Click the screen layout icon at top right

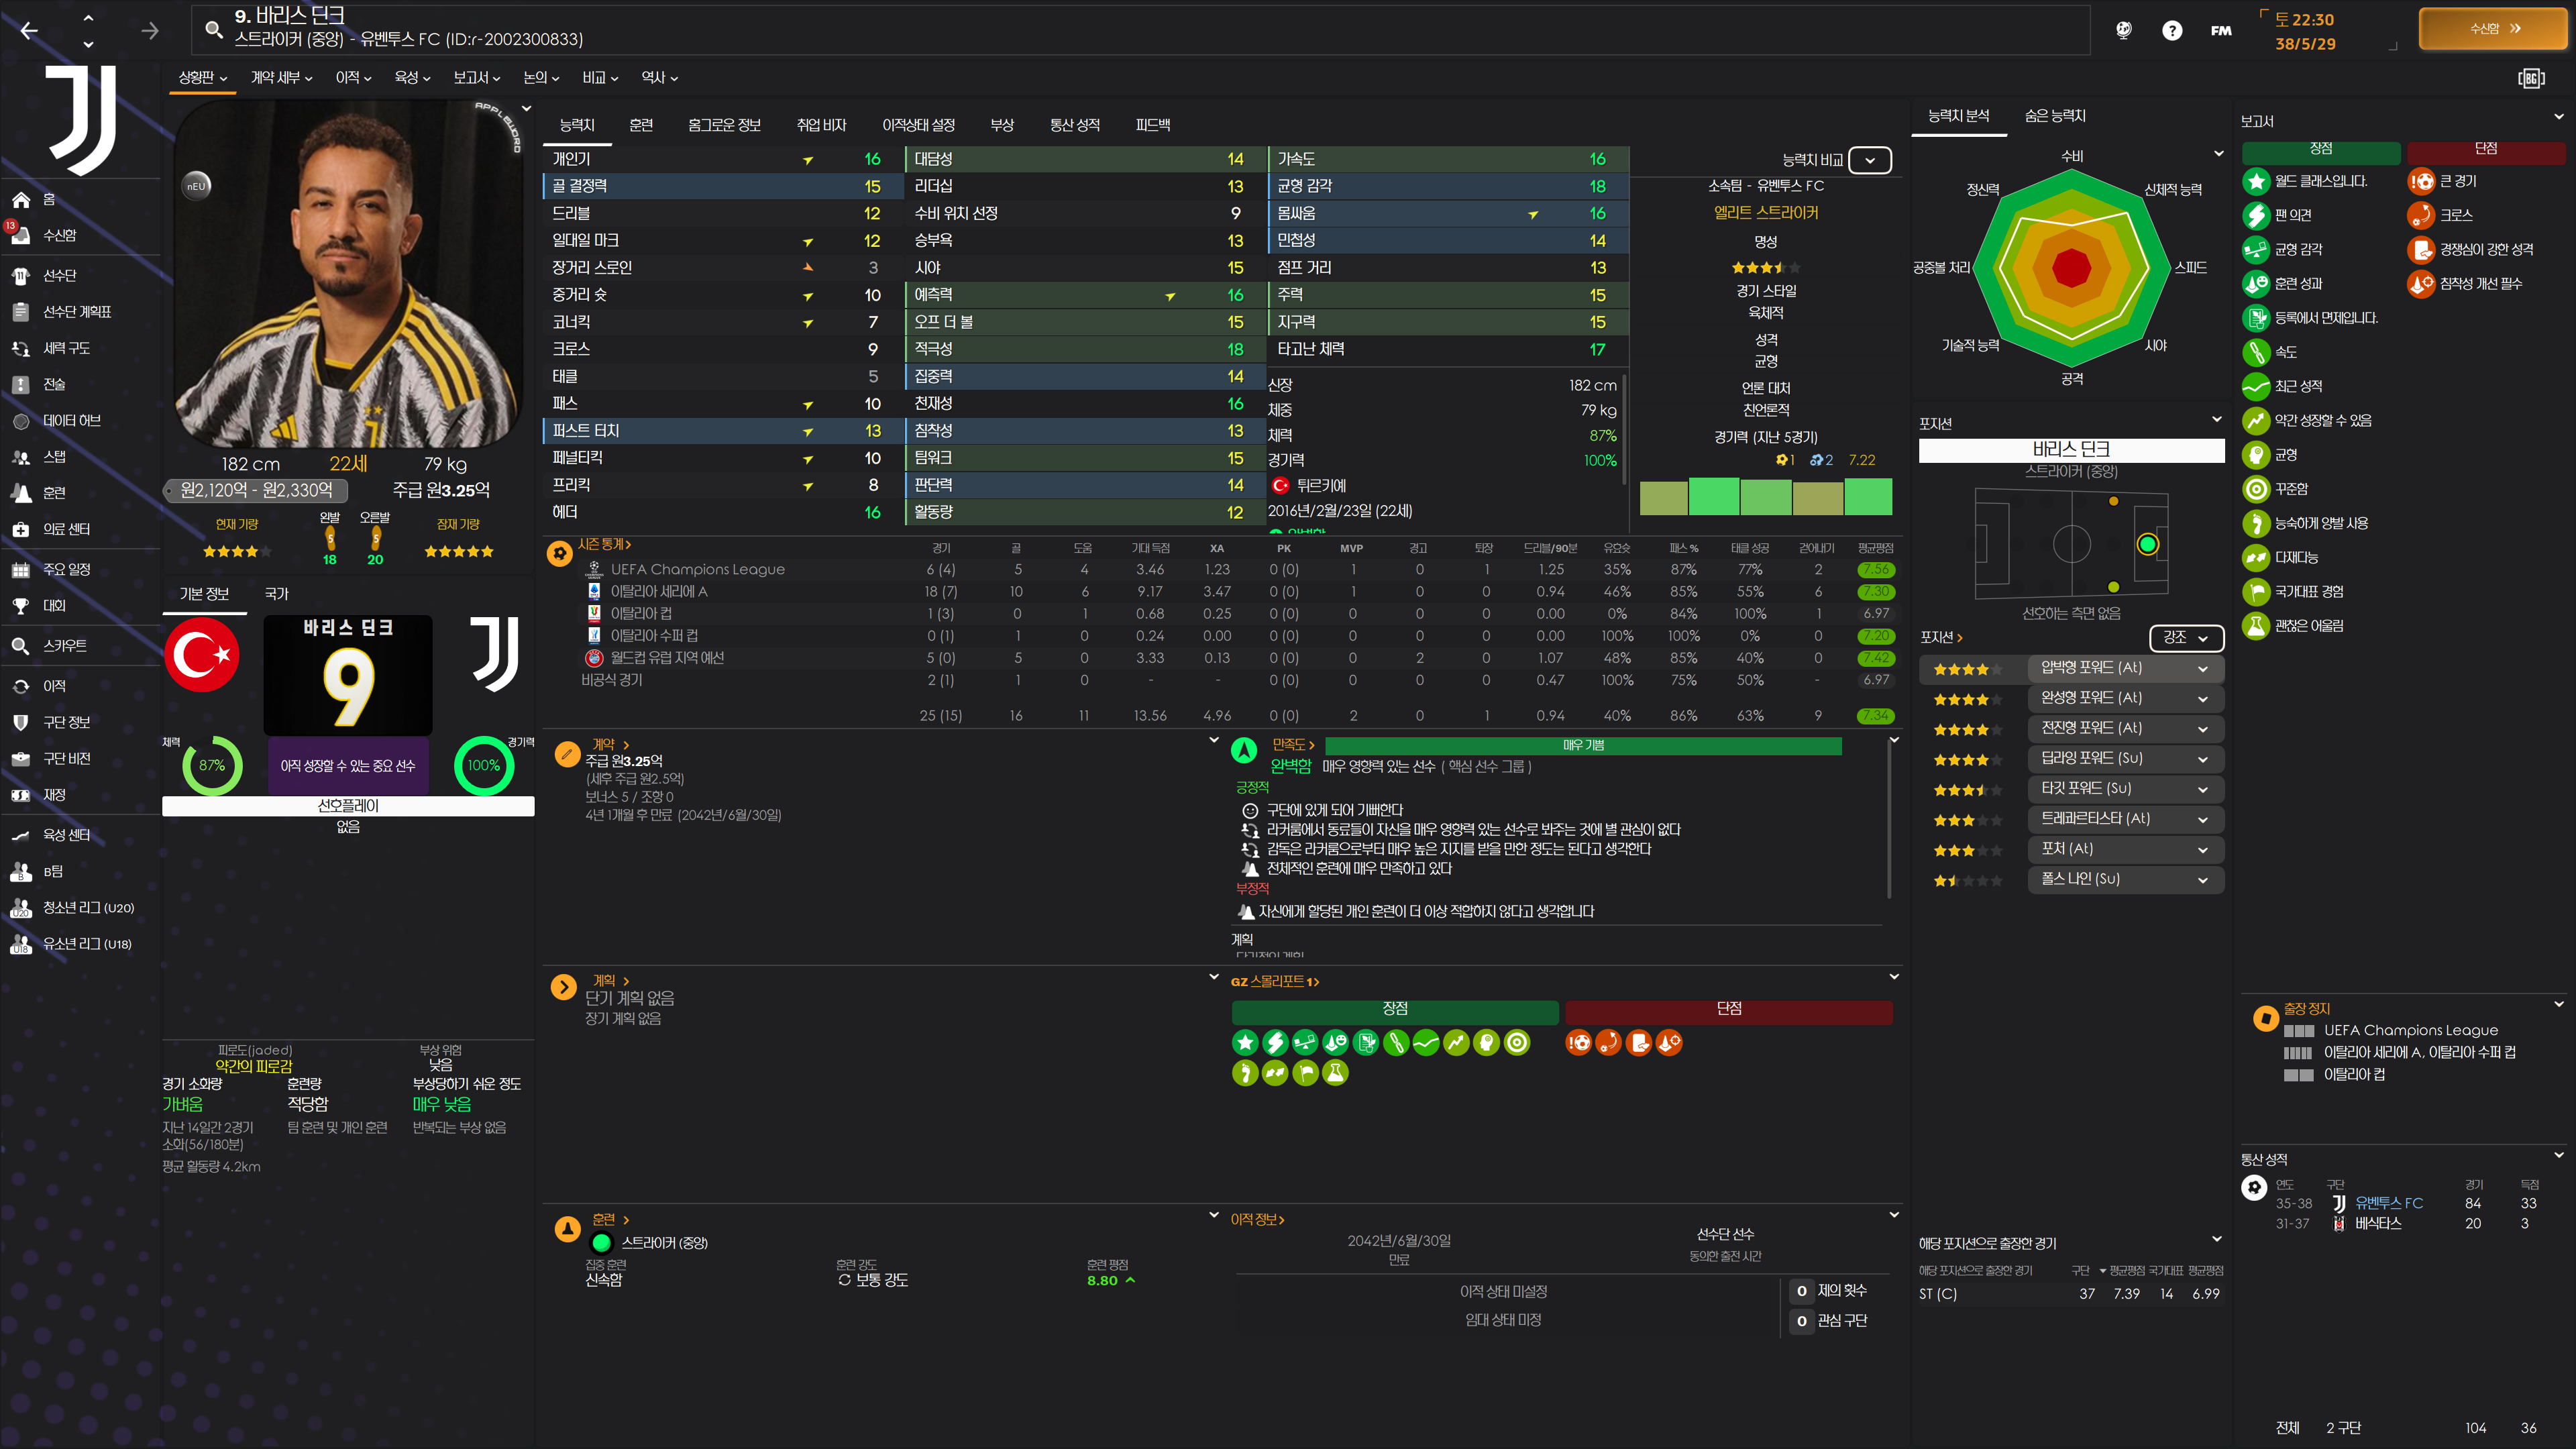click(2530, 78)
